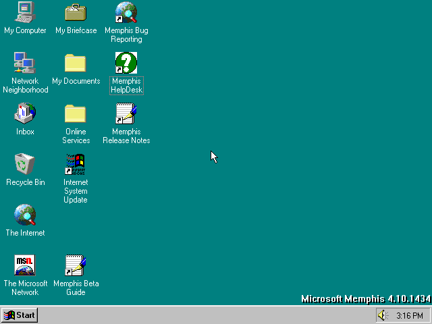Click the My Documents folder icon
The height and width of the screenshot is (324, 432).
coord(76,63)
